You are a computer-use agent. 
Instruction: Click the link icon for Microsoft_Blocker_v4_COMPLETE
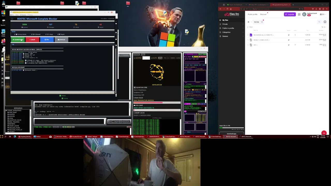click(289, 35)
